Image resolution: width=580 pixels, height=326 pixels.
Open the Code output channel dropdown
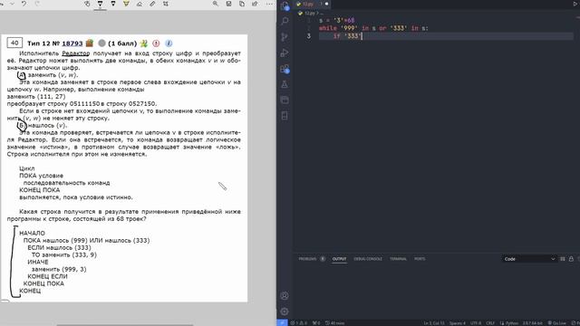tap(529, 259)
